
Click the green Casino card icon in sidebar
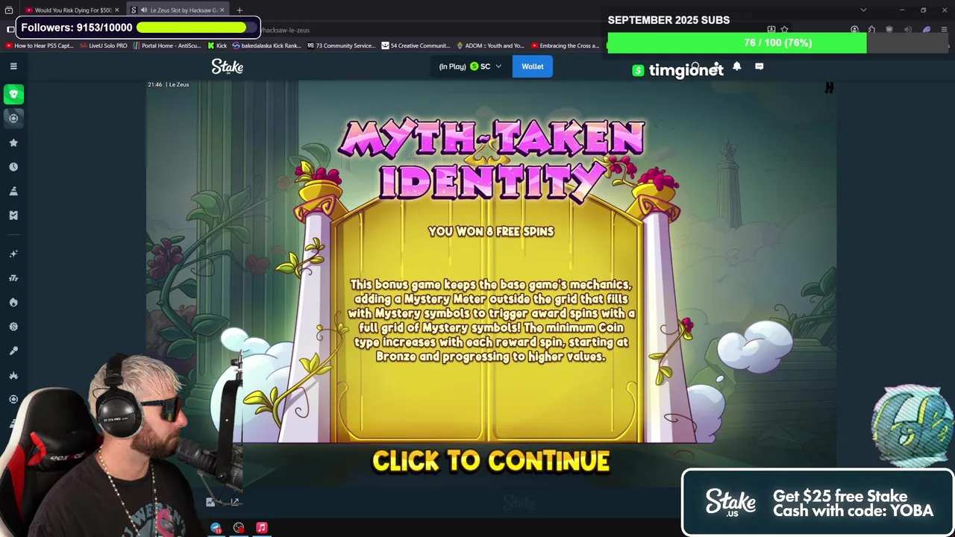13,94
